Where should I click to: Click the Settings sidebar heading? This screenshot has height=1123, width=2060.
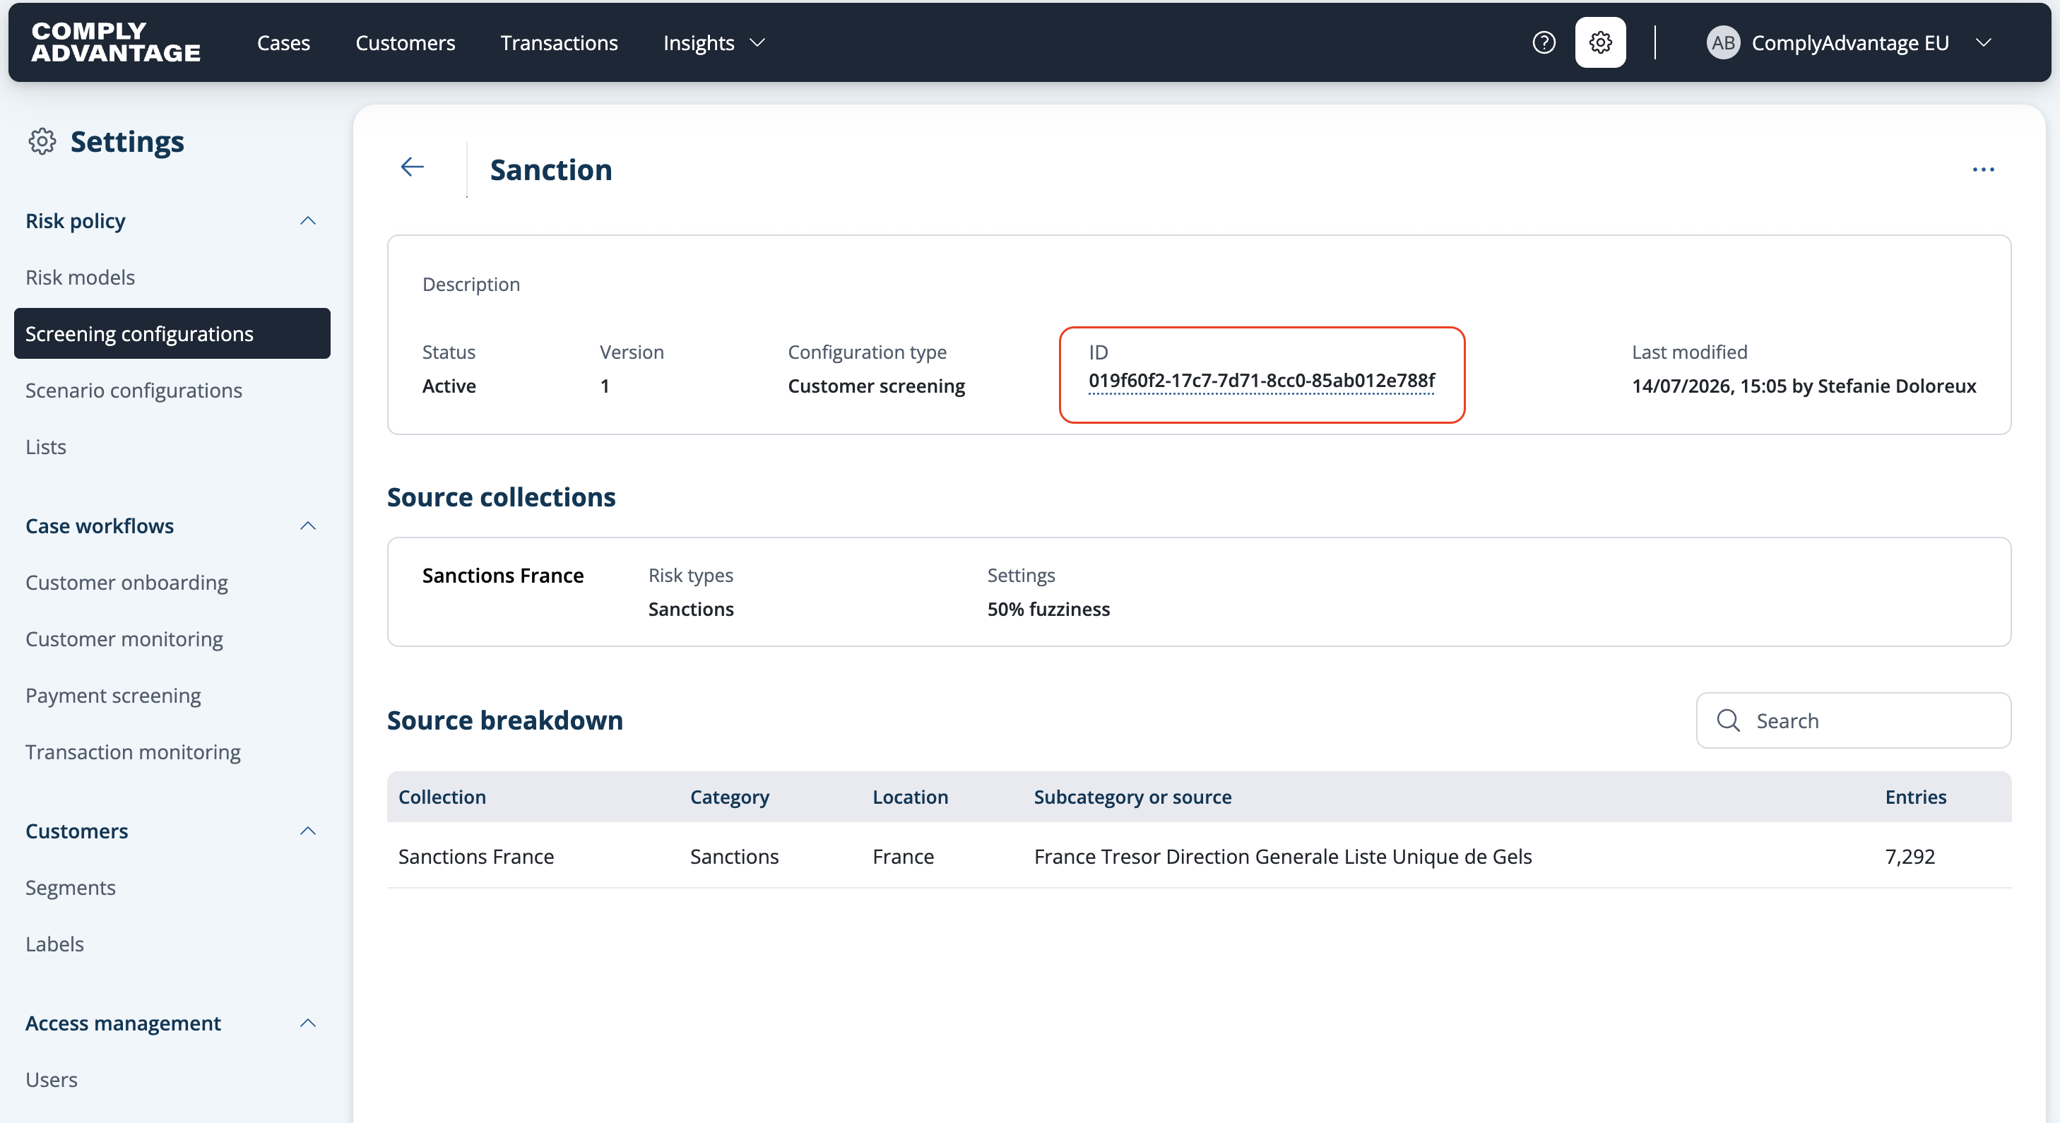click(x=127, y=141)
